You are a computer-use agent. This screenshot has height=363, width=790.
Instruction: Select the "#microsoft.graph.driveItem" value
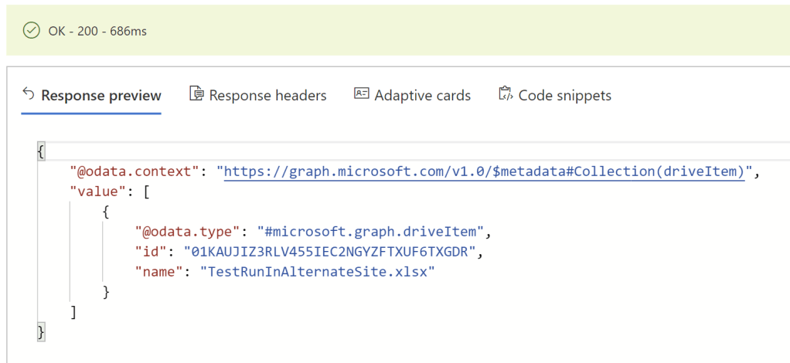click(374, 231)
